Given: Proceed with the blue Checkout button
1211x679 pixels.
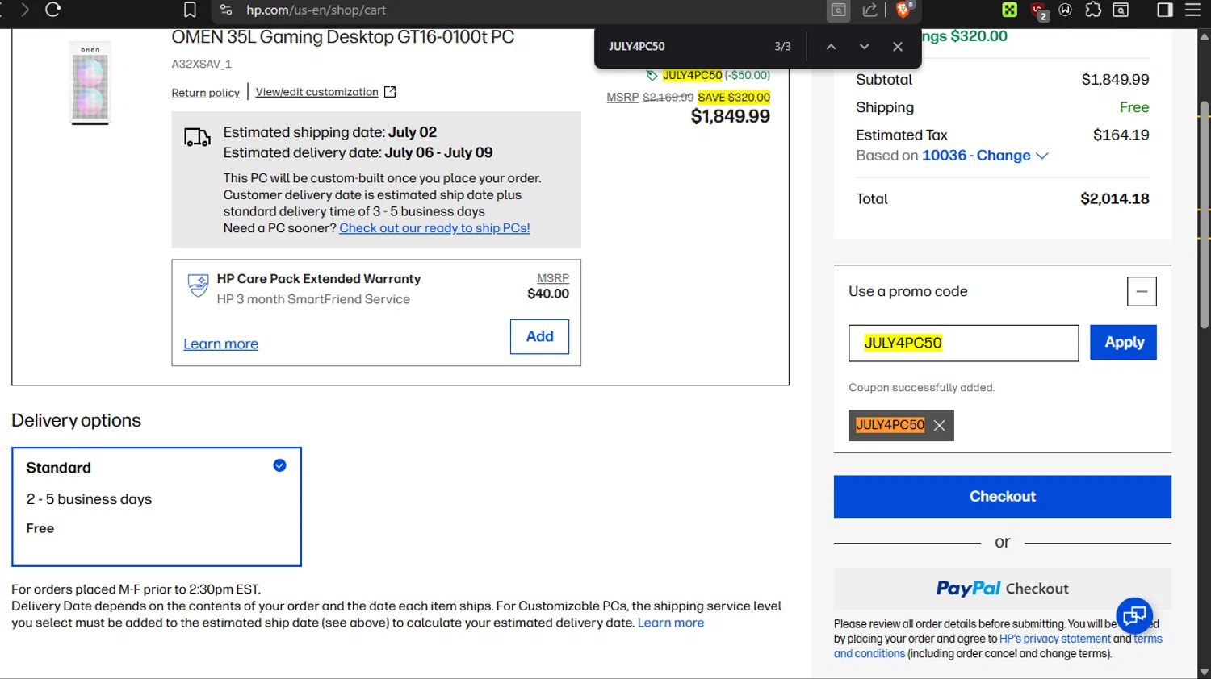Looking at the screenshot, I should pyautogui.click(x=1002, y=497).
